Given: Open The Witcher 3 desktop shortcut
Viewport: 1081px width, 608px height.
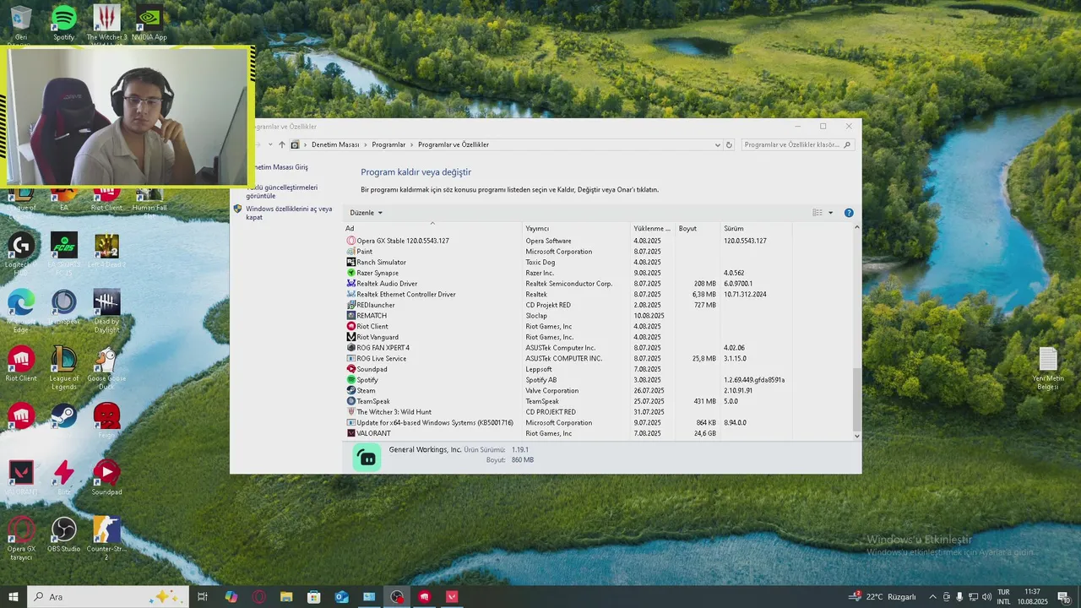Looking at the screenshot, I should (x=106, y=24).
